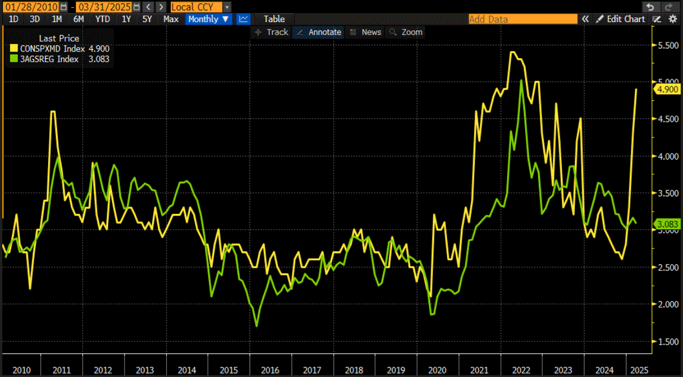Click the chart annotation pencil box icon
Image resolution: width=683 pixels, height=377 pixels.
coord(657,19)
